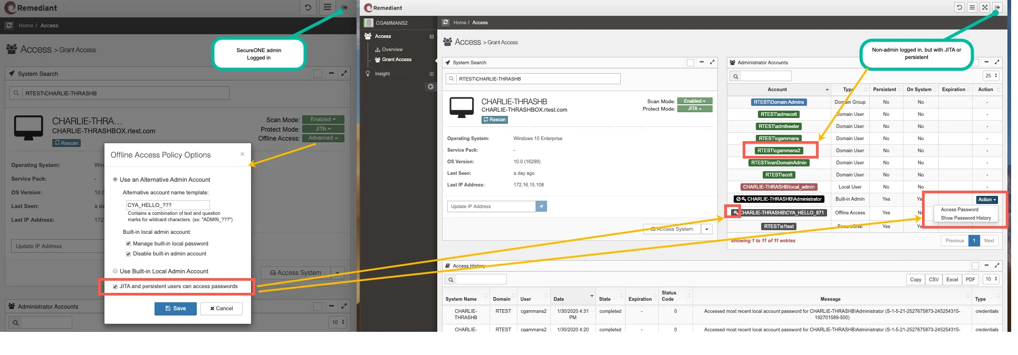Viewport: 1018px width, 355px height.
Task: Click the Rescan button under CHARLIE-THRASHB
Action: tap(495, 120)
